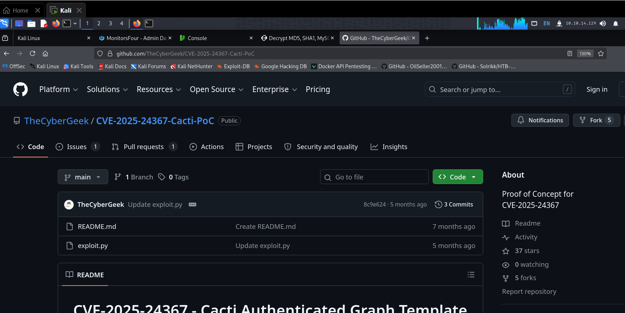Show site tracking protection shield

pyautogui.click(x=100, y=53)
